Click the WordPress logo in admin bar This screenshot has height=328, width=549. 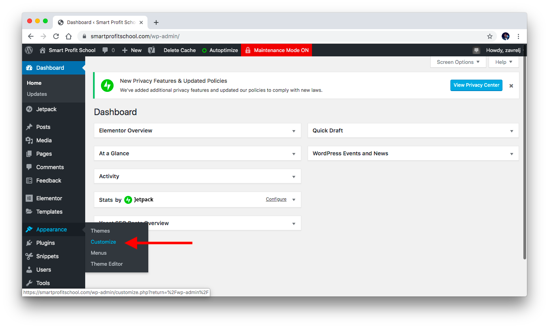(x=29, y=50)
